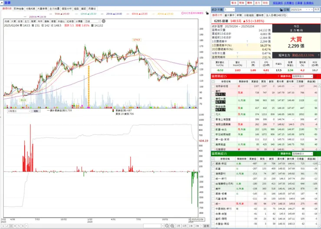Open the 法人目標(148.5元) tab

pyautogui.click(x=276, y=15)
